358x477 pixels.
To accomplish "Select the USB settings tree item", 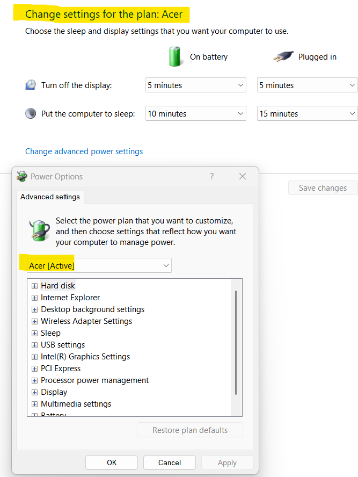I will tap(63, 345).
